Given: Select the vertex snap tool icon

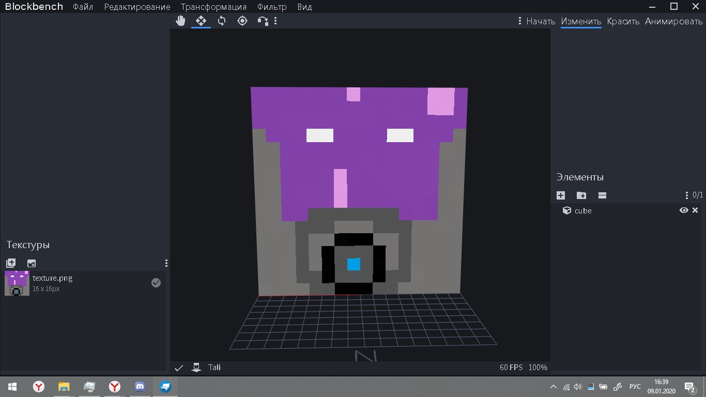Looking at the screenshot, I should click(263, 21).
